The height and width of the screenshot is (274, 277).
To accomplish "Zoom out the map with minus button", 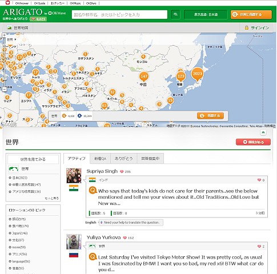I will coord(5,89).
